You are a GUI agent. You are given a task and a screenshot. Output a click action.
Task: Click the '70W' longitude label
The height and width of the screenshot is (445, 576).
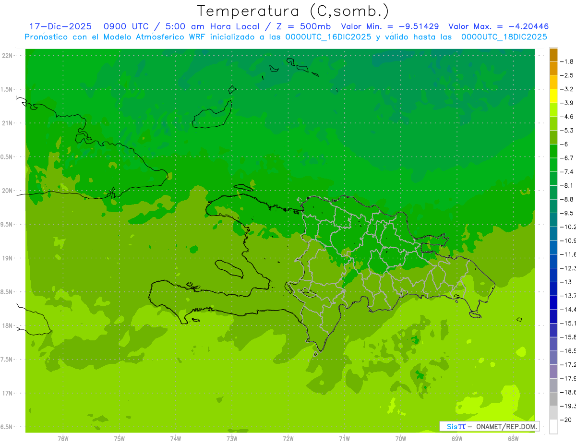coord(400,439)
